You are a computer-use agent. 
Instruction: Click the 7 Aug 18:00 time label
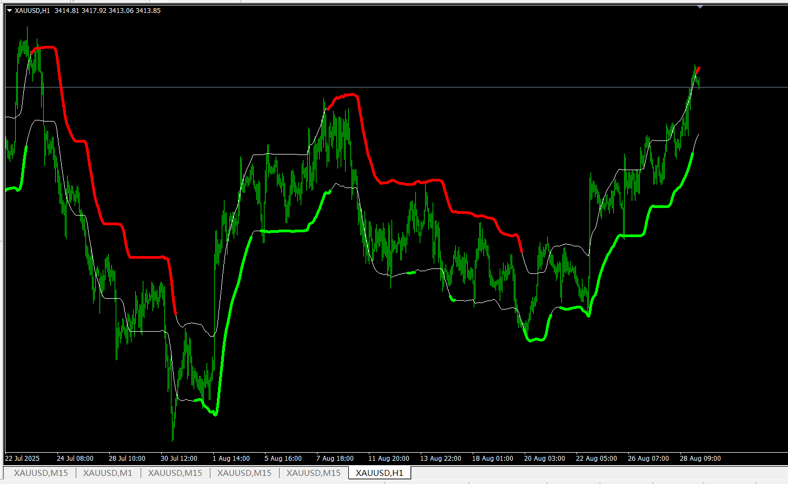coord(335,459)
